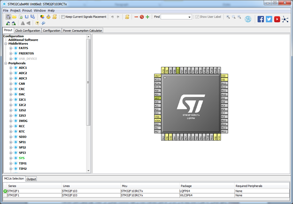293x204 pixels.
Task: Open the YouTube link icon
Action: point(277,19)
